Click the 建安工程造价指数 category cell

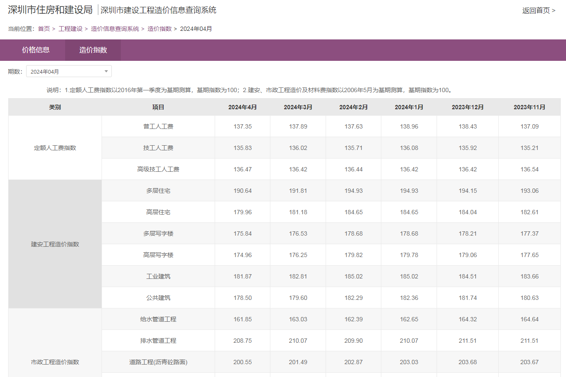coord(55,244)
